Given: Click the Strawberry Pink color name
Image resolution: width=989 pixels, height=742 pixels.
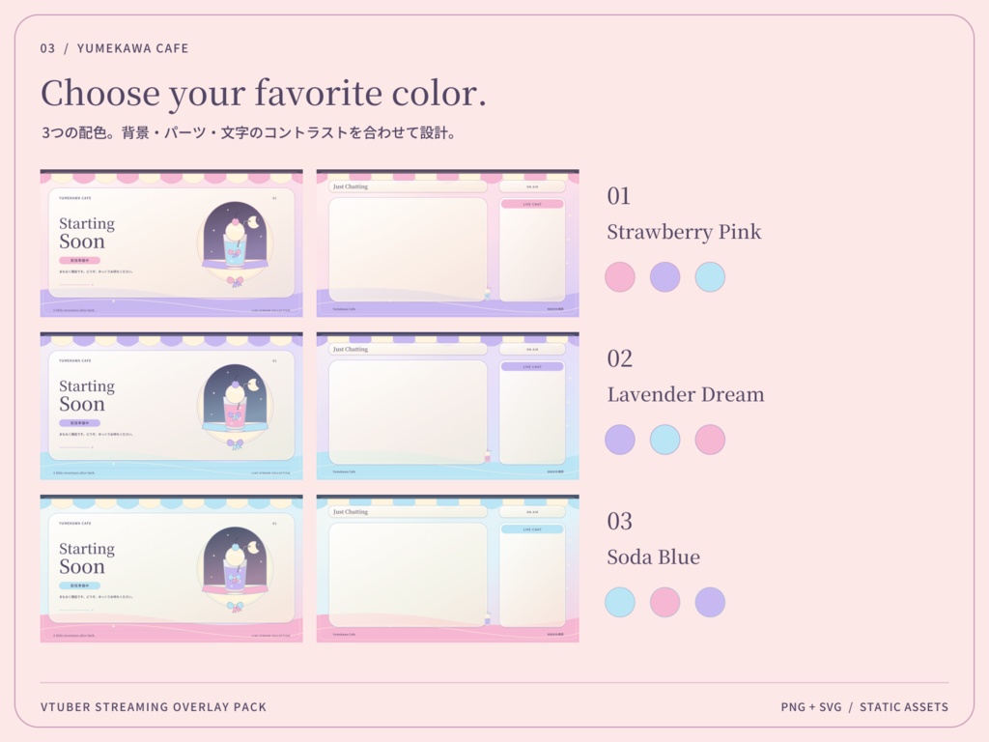Looking at the screenshot, I should pos(684,232).
